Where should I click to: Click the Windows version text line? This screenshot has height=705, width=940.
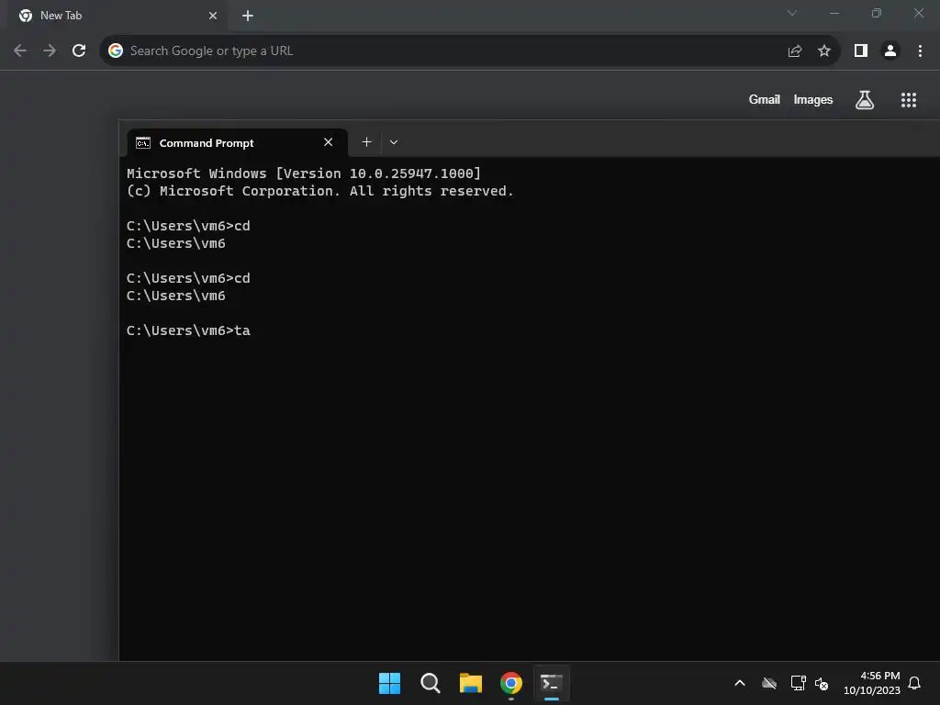pos(303,173)
